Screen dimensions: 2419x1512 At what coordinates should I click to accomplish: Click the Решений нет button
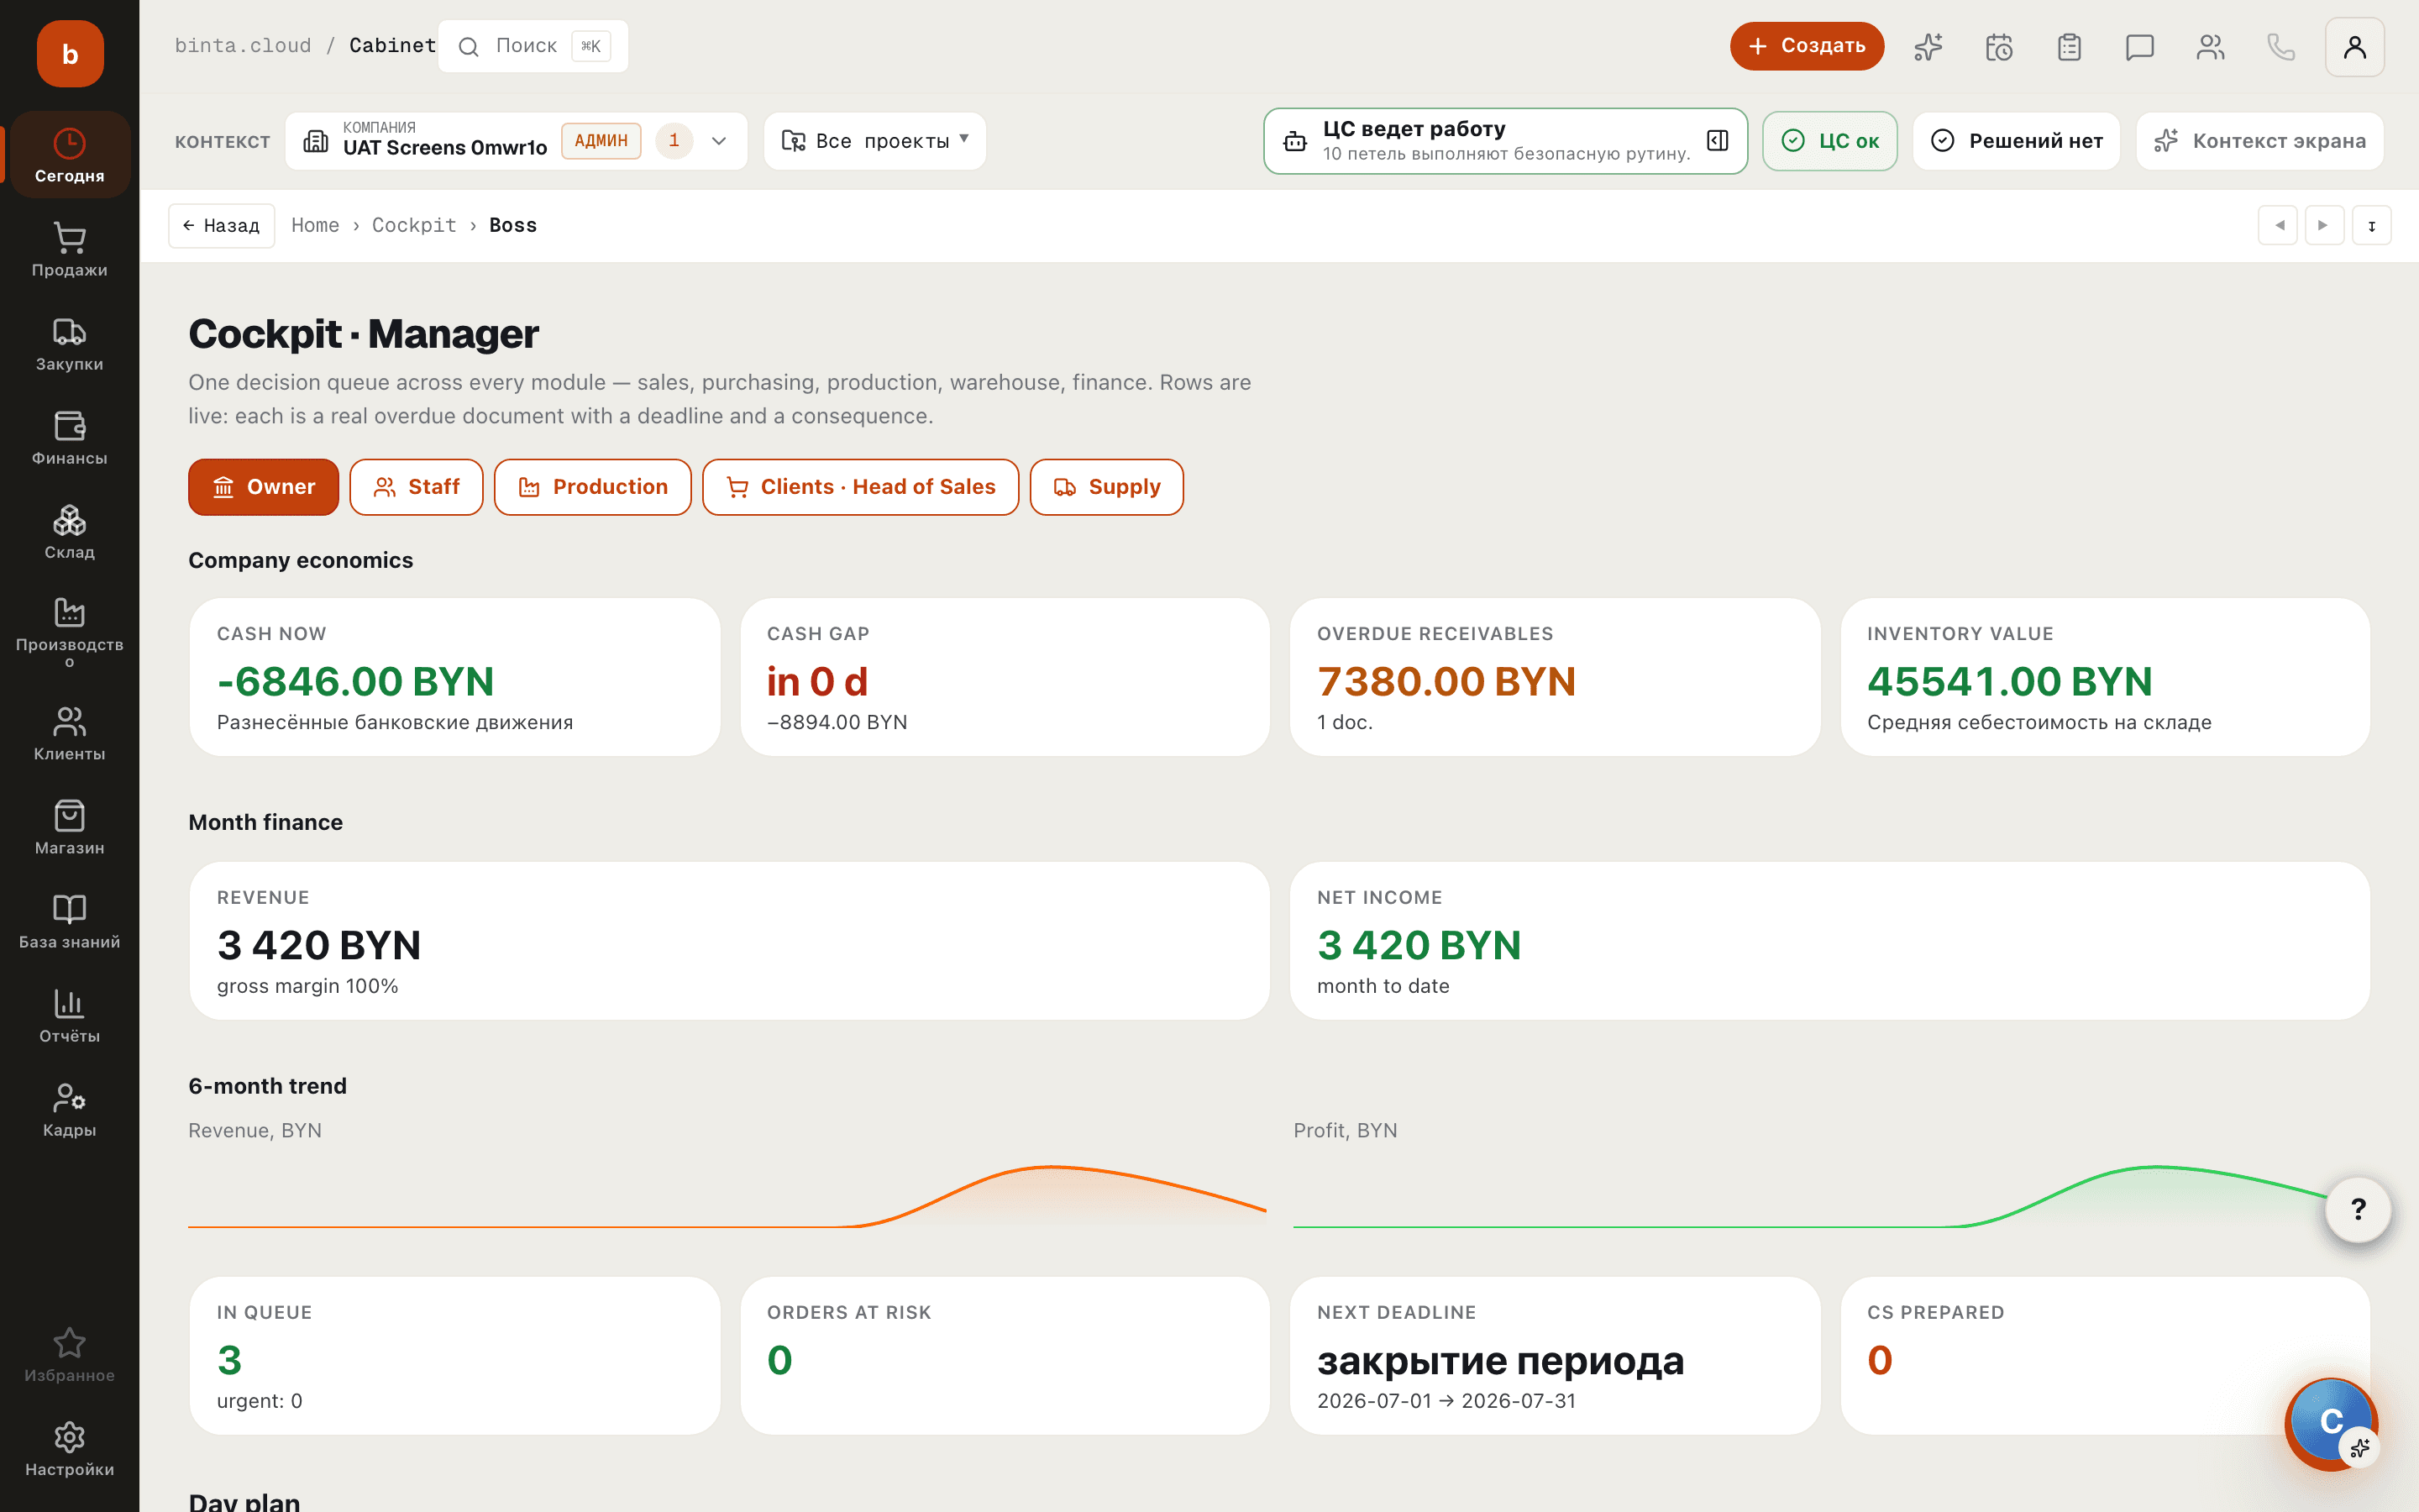pos(2016,141)
